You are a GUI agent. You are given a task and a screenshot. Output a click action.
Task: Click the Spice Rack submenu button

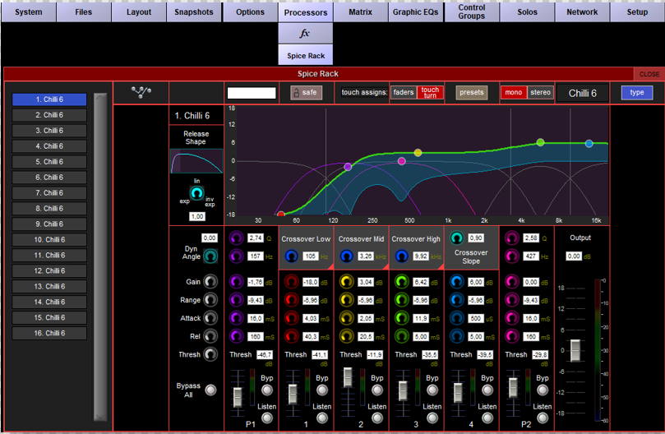click(x=305, y=56)
